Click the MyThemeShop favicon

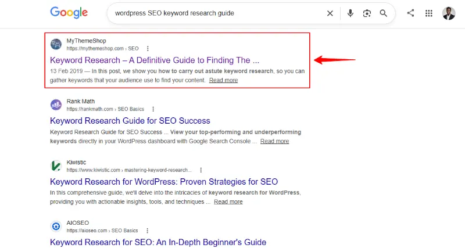click(x=56, y=44)
